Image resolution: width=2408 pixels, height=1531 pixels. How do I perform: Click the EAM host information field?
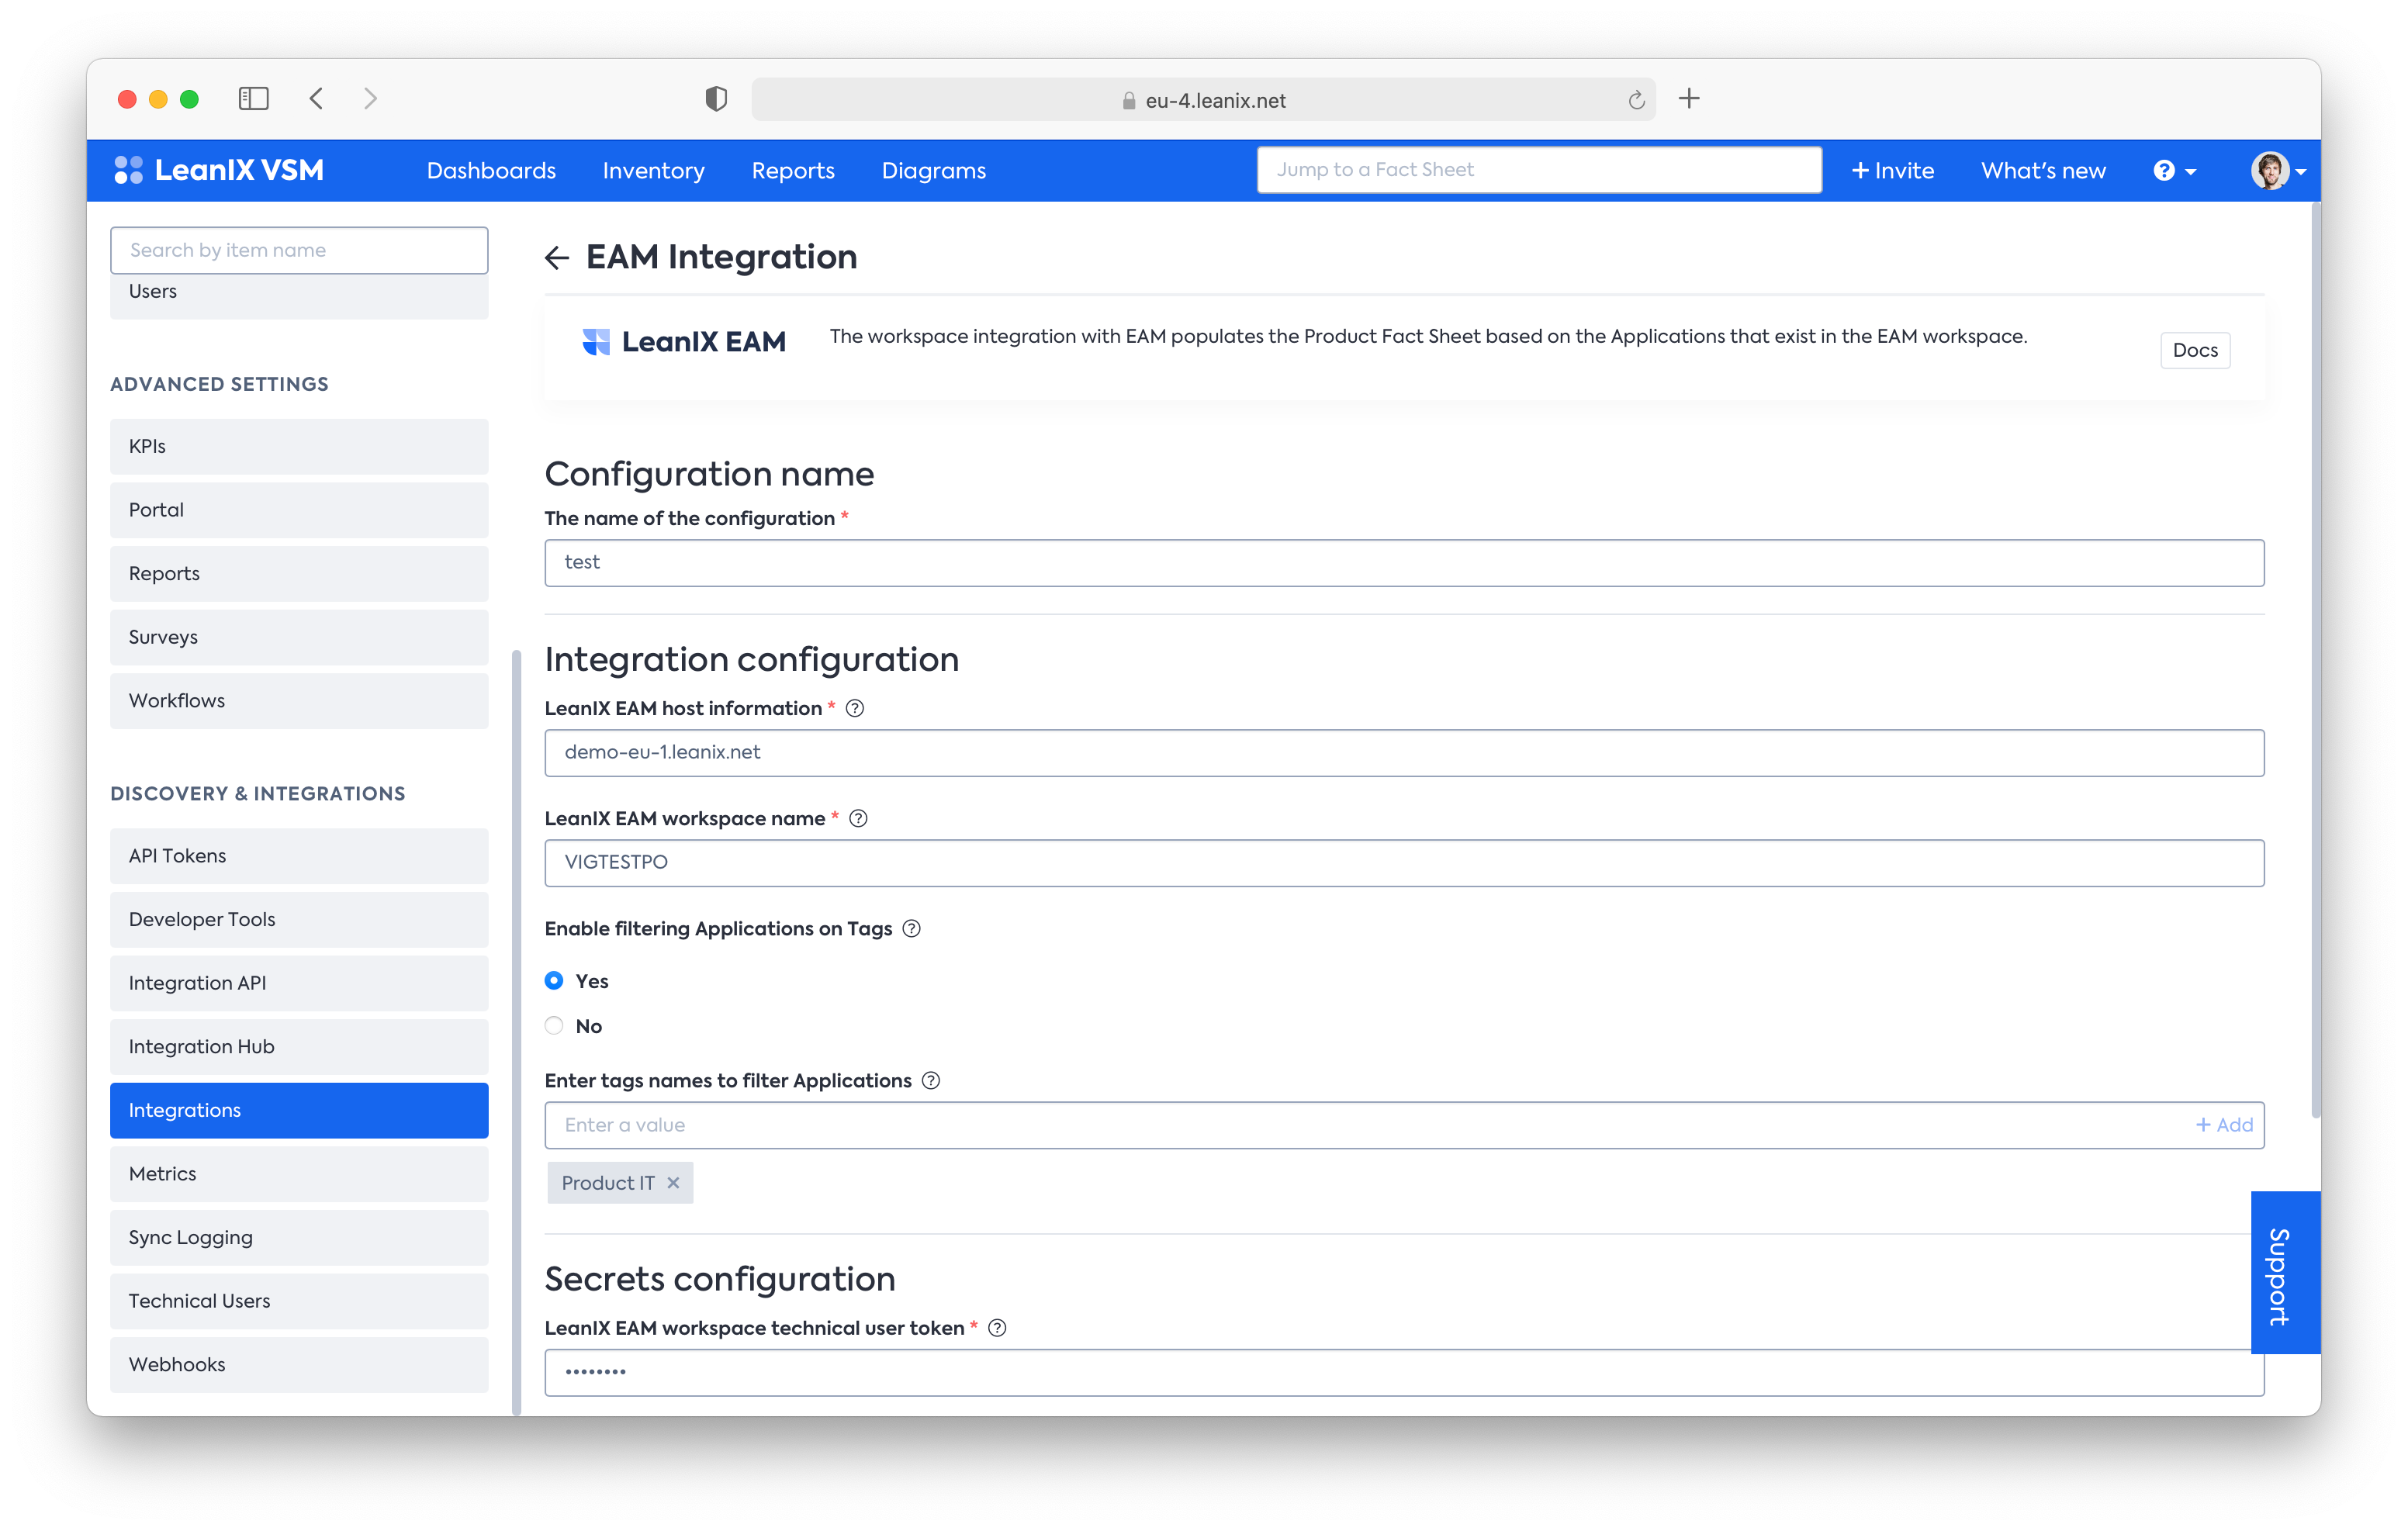pos(1404,753)
